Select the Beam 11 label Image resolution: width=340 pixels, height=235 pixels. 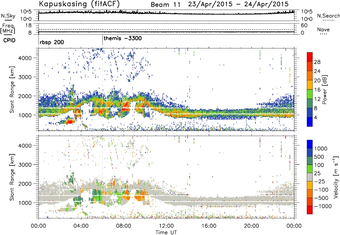[x=165, y=5]
